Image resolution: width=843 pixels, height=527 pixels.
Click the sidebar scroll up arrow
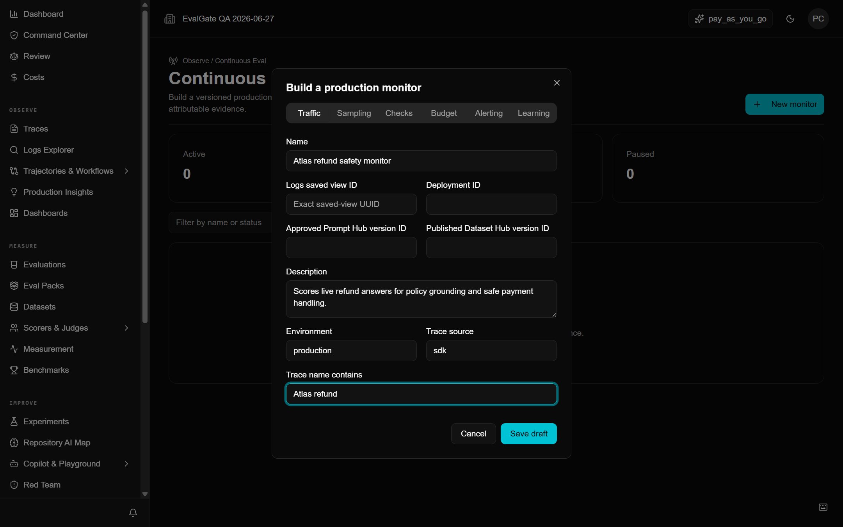pos(145,5)
